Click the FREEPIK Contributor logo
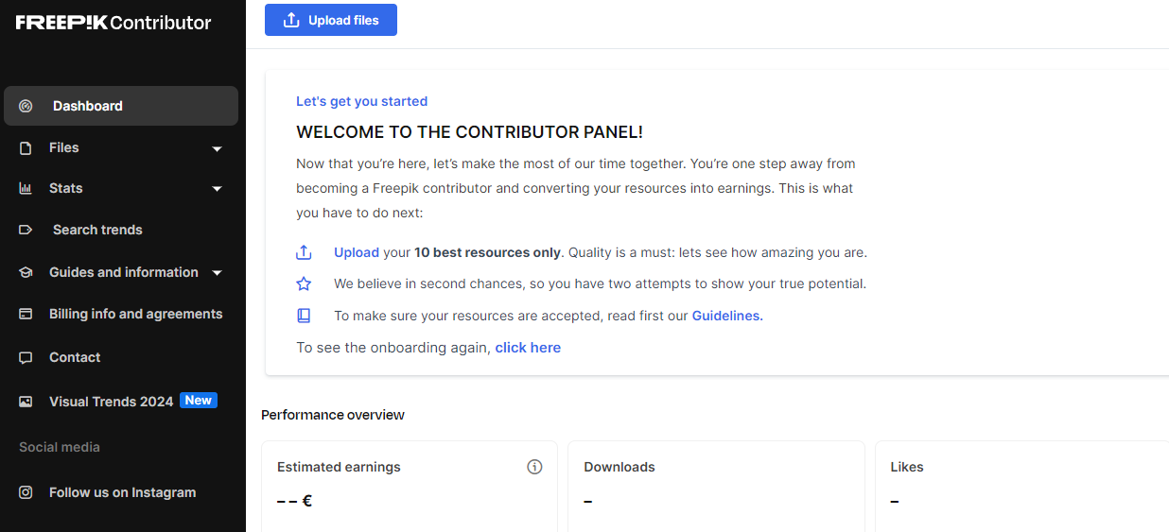 [113, 23]
